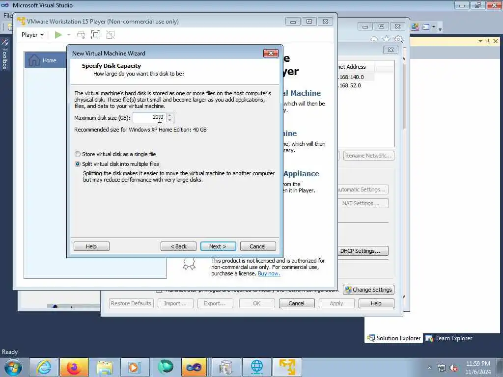Click the muted volume tray icon

coord(453,368)
